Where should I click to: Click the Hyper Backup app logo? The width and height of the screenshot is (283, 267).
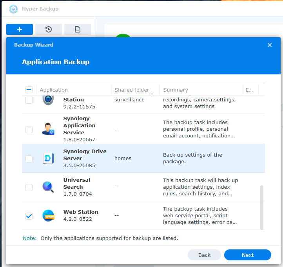13,9
